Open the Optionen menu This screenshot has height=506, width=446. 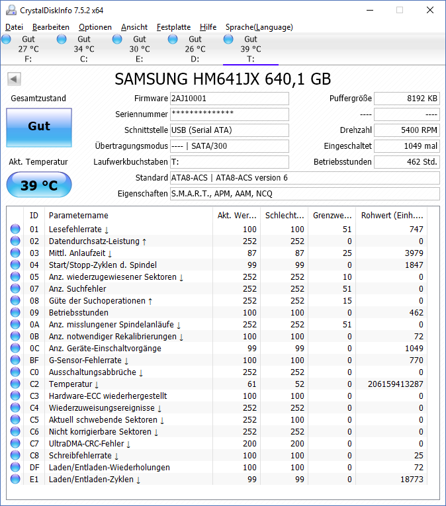(x=95, y=27)
